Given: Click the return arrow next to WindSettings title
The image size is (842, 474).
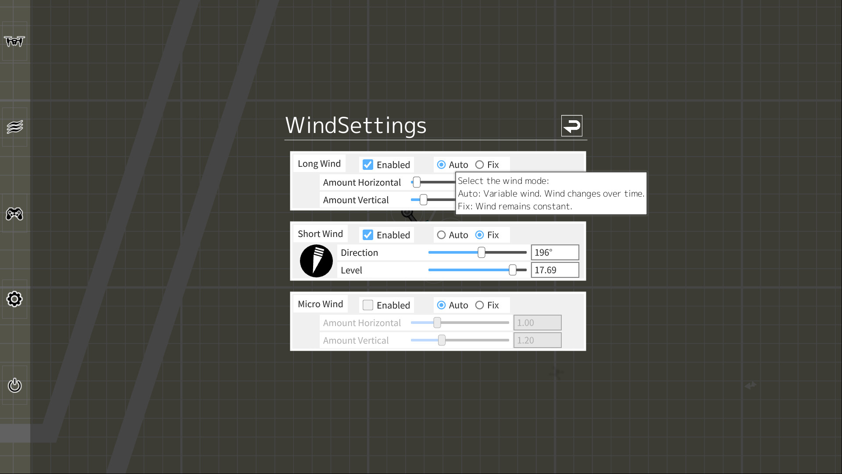Looking at the screenshot, I should pyautogui.click(x=572, y=126).
